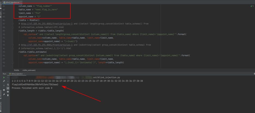Pin the Run tab with the pin icon
This screenshot has width=255, height=113.
point(4,94)
